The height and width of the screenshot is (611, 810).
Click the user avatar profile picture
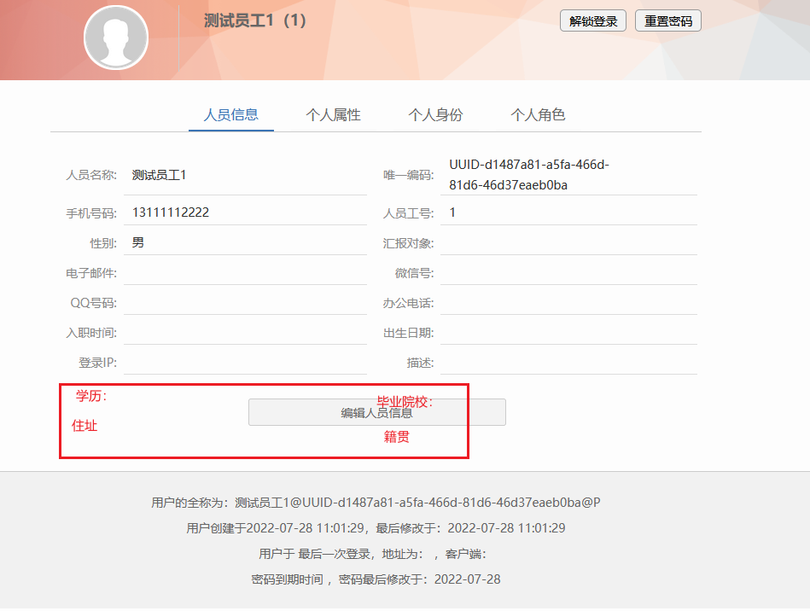tap(116, 38)
